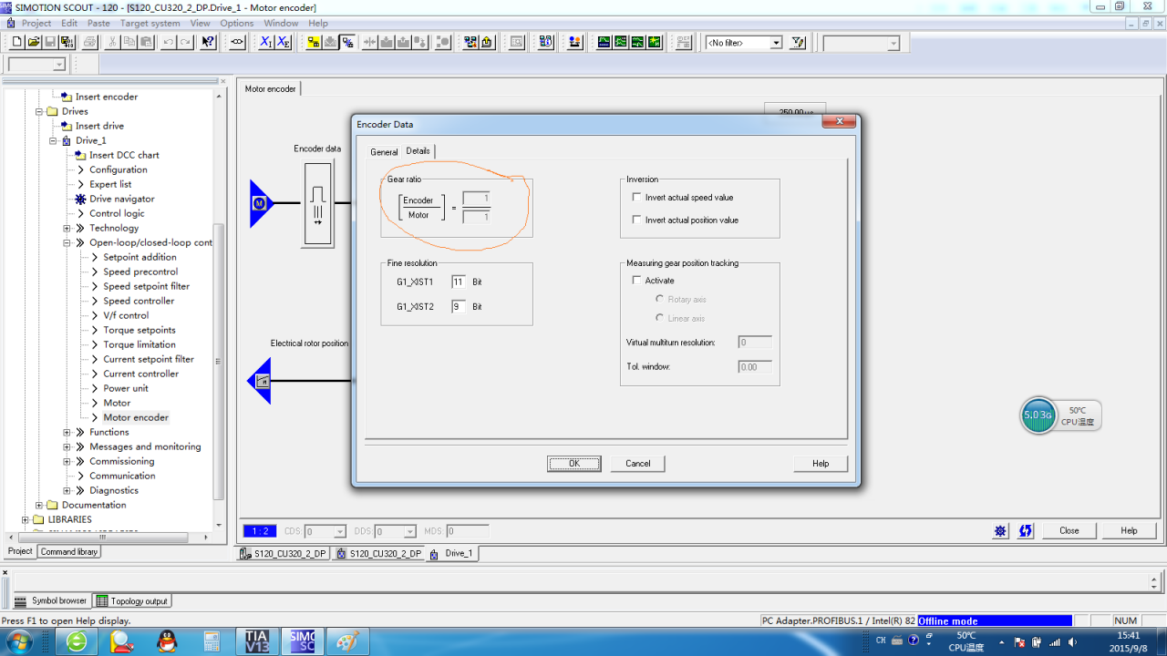Open the No filter dropdown

click(x=776, y=43)
